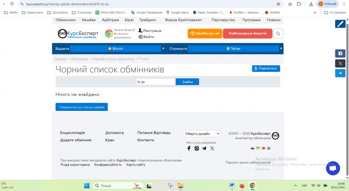The width and height of the screenshot is (349, 191).
Task: Open Біржі menu item
Action: tap(129, 20)
